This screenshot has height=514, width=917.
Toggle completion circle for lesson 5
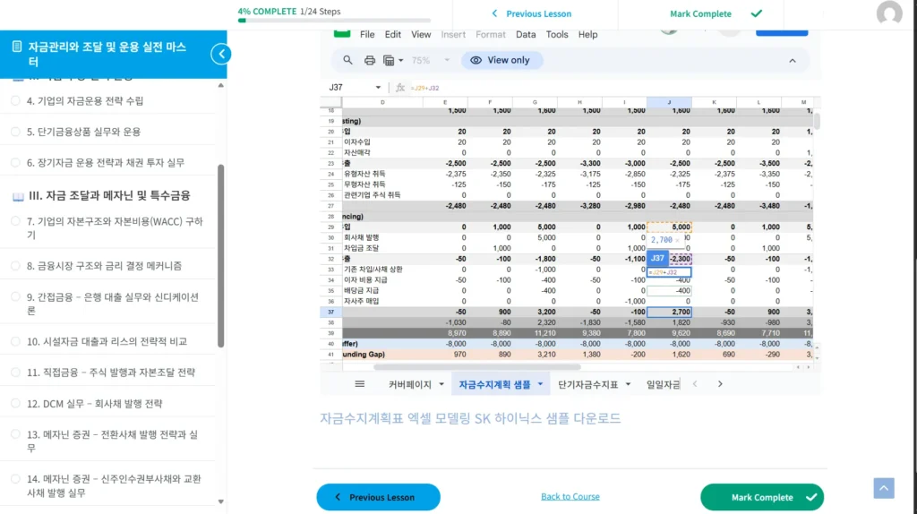(x=15, y=132)
